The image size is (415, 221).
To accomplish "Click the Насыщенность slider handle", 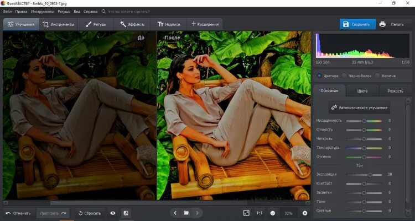I will pos(364,121).
